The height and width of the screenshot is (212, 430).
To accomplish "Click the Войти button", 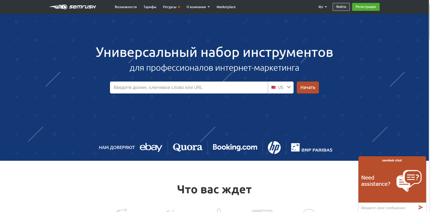I will click(341, 7).
